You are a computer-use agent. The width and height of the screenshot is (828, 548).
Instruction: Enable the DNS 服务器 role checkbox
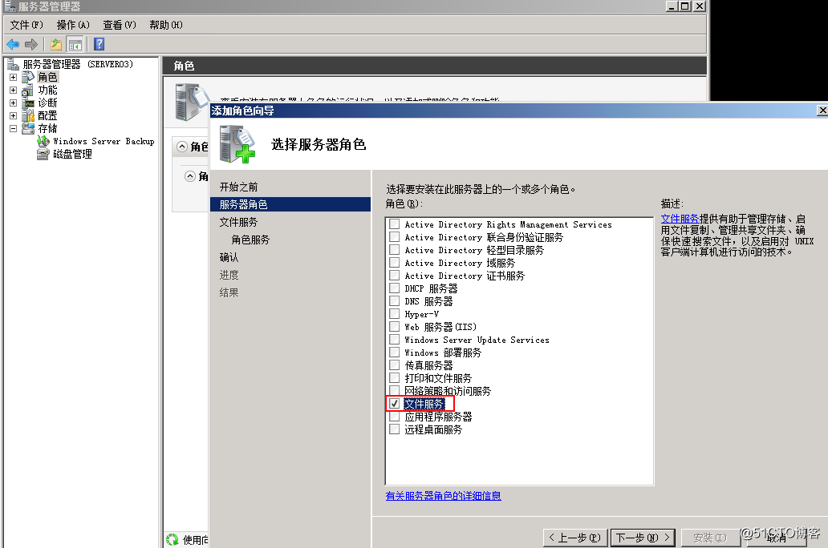(395, 301)
